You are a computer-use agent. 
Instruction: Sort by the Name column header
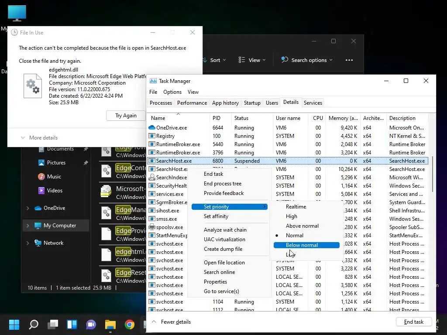[179, 118]
